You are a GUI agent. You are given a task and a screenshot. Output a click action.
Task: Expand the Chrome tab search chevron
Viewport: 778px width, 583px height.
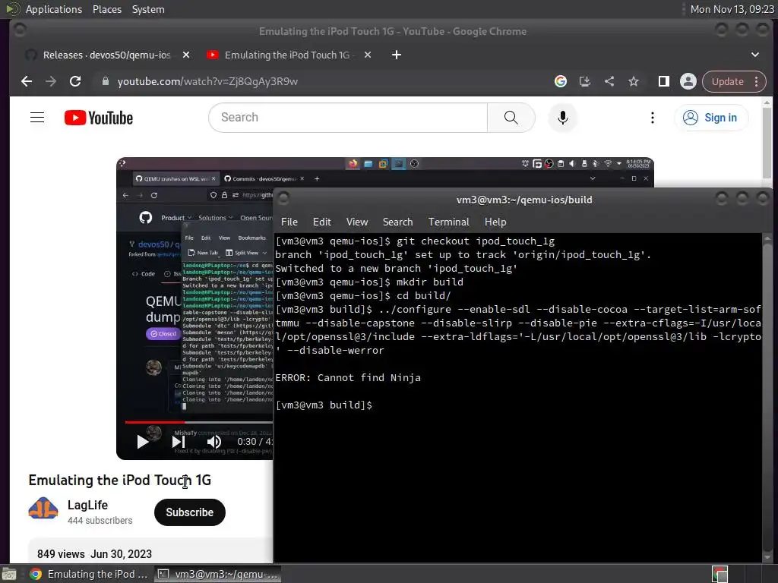pos(754,55)
